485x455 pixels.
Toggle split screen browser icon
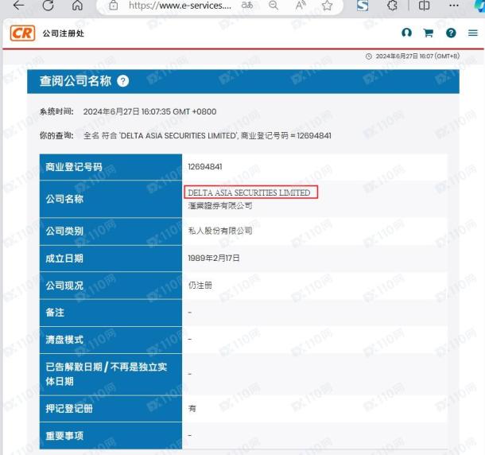(x=424, y=5)
